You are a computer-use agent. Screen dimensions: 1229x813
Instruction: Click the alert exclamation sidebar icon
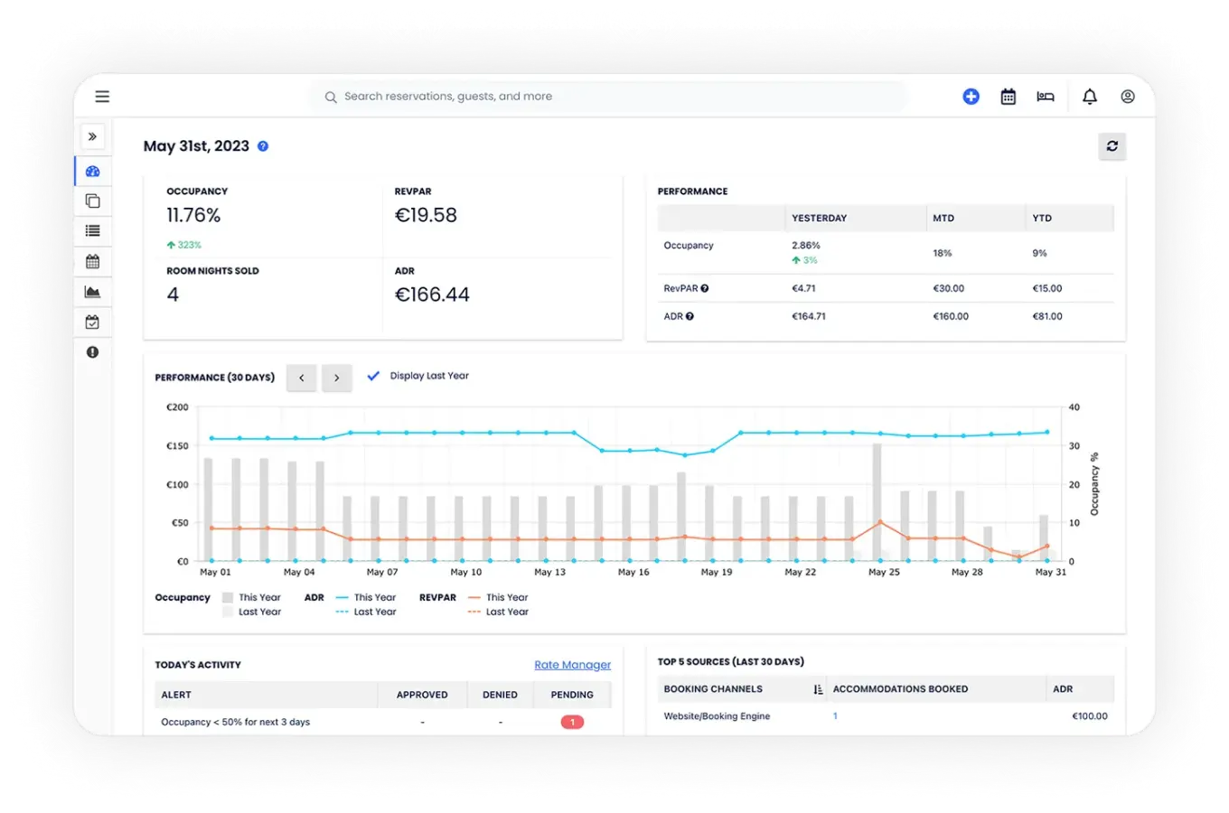92,352
